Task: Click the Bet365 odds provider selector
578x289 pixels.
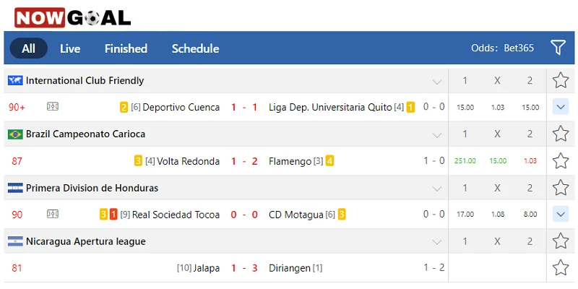Action: (518, 48)
